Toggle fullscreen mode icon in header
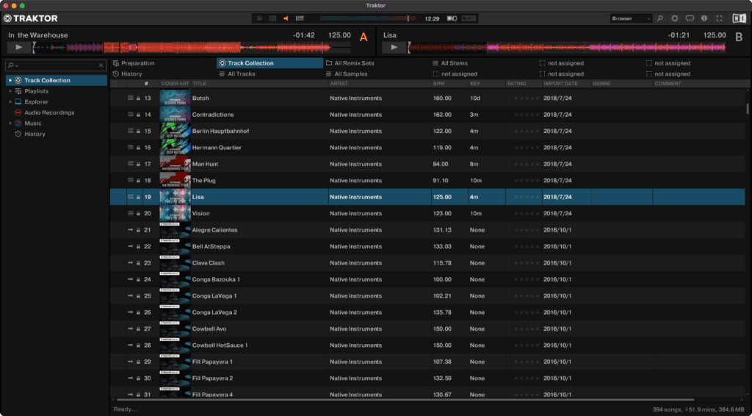This screenshot has height=416, width=752. (719, 18)
